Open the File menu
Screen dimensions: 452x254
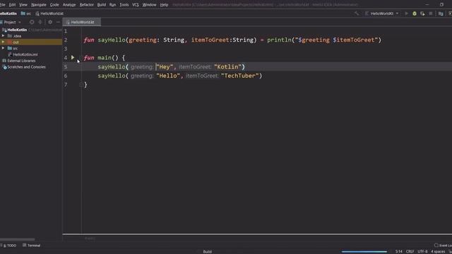(x=3, y=5)
